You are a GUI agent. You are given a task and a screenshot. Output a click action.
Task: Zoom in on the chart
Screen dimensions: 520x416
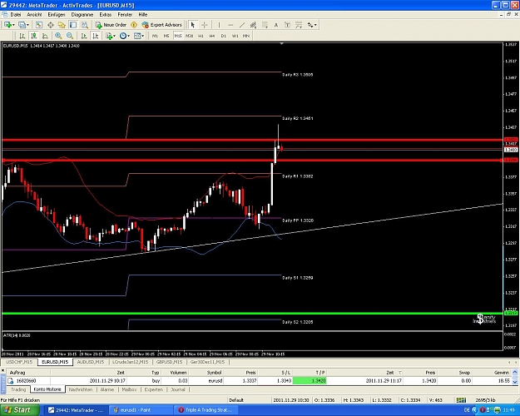point(58,36)
